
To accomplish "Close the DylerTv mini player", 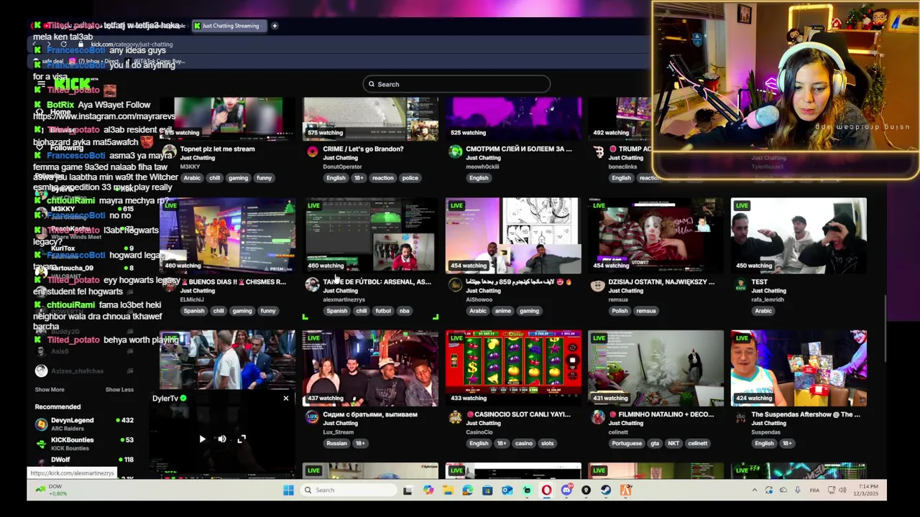I will tap(285, 398).
